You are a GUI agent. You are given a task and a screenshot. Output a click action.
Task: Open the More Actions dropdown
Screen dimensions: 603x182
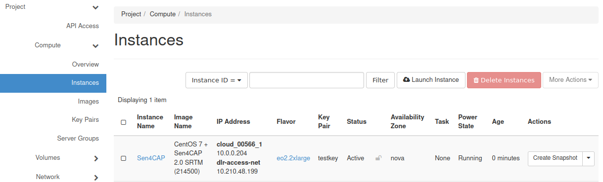pos(570,80)
